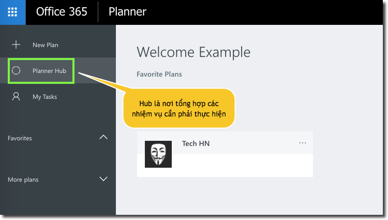Expand the More plans chevron
This screenshot has height=220, width=388.
pyautogui.click(x=103, y=179)
